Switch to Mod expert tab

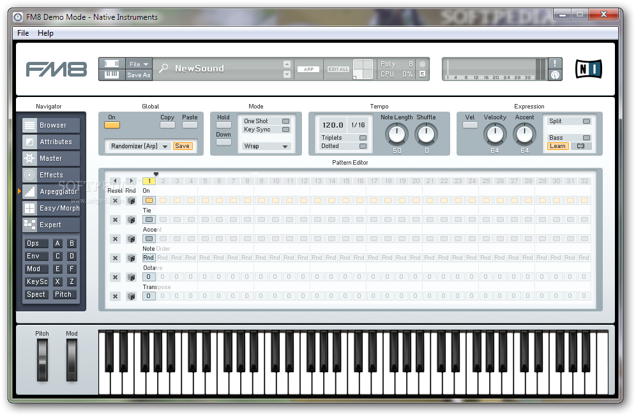tap(36, 269)
